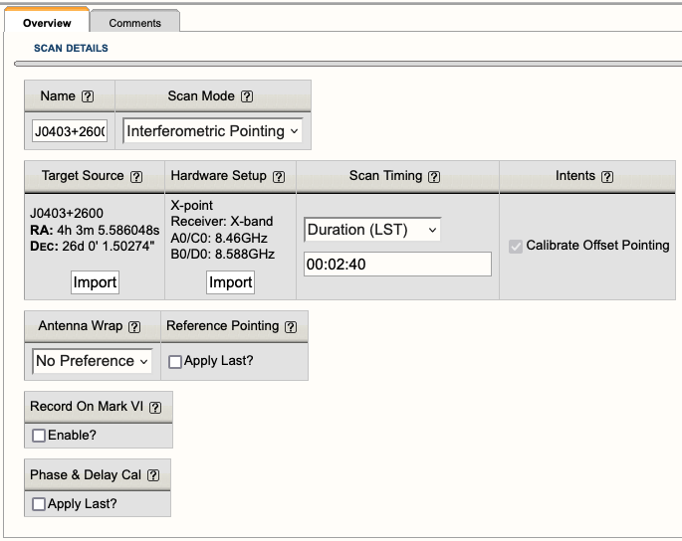Expand the Duration (LST) timing dropdown
This screenshot has height=541, width=682.
click(x=371, y=230)
